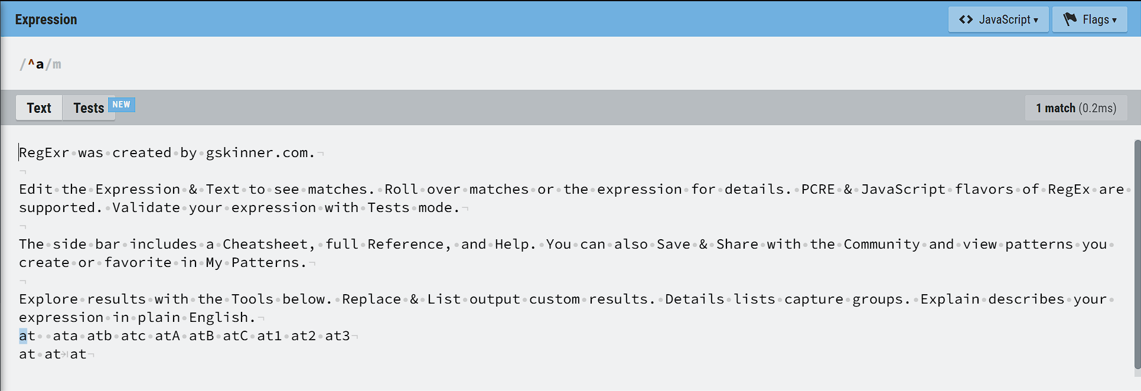
Task: Click the m flag in the expression
Action: coord(57,64)
